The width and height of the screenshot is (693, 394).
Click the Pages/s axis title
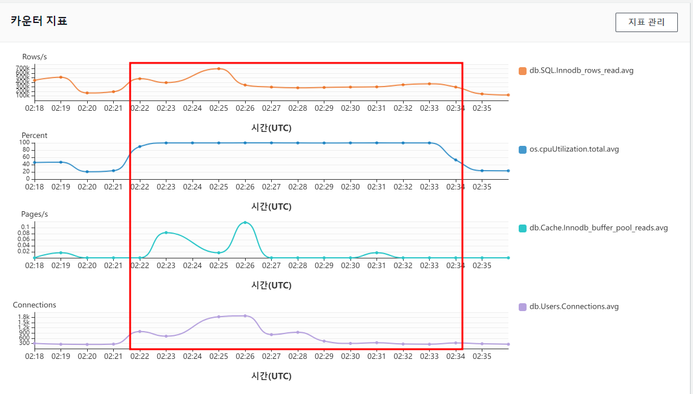coord(34,214)
